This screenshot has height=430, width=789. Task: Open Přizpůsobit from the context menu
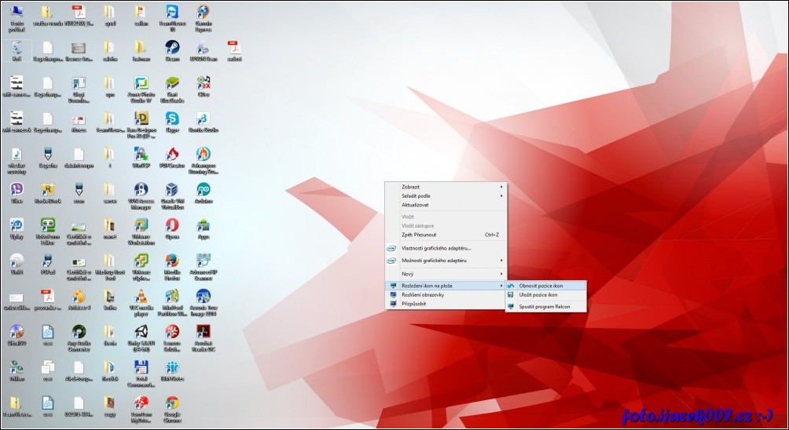(414, 303)
